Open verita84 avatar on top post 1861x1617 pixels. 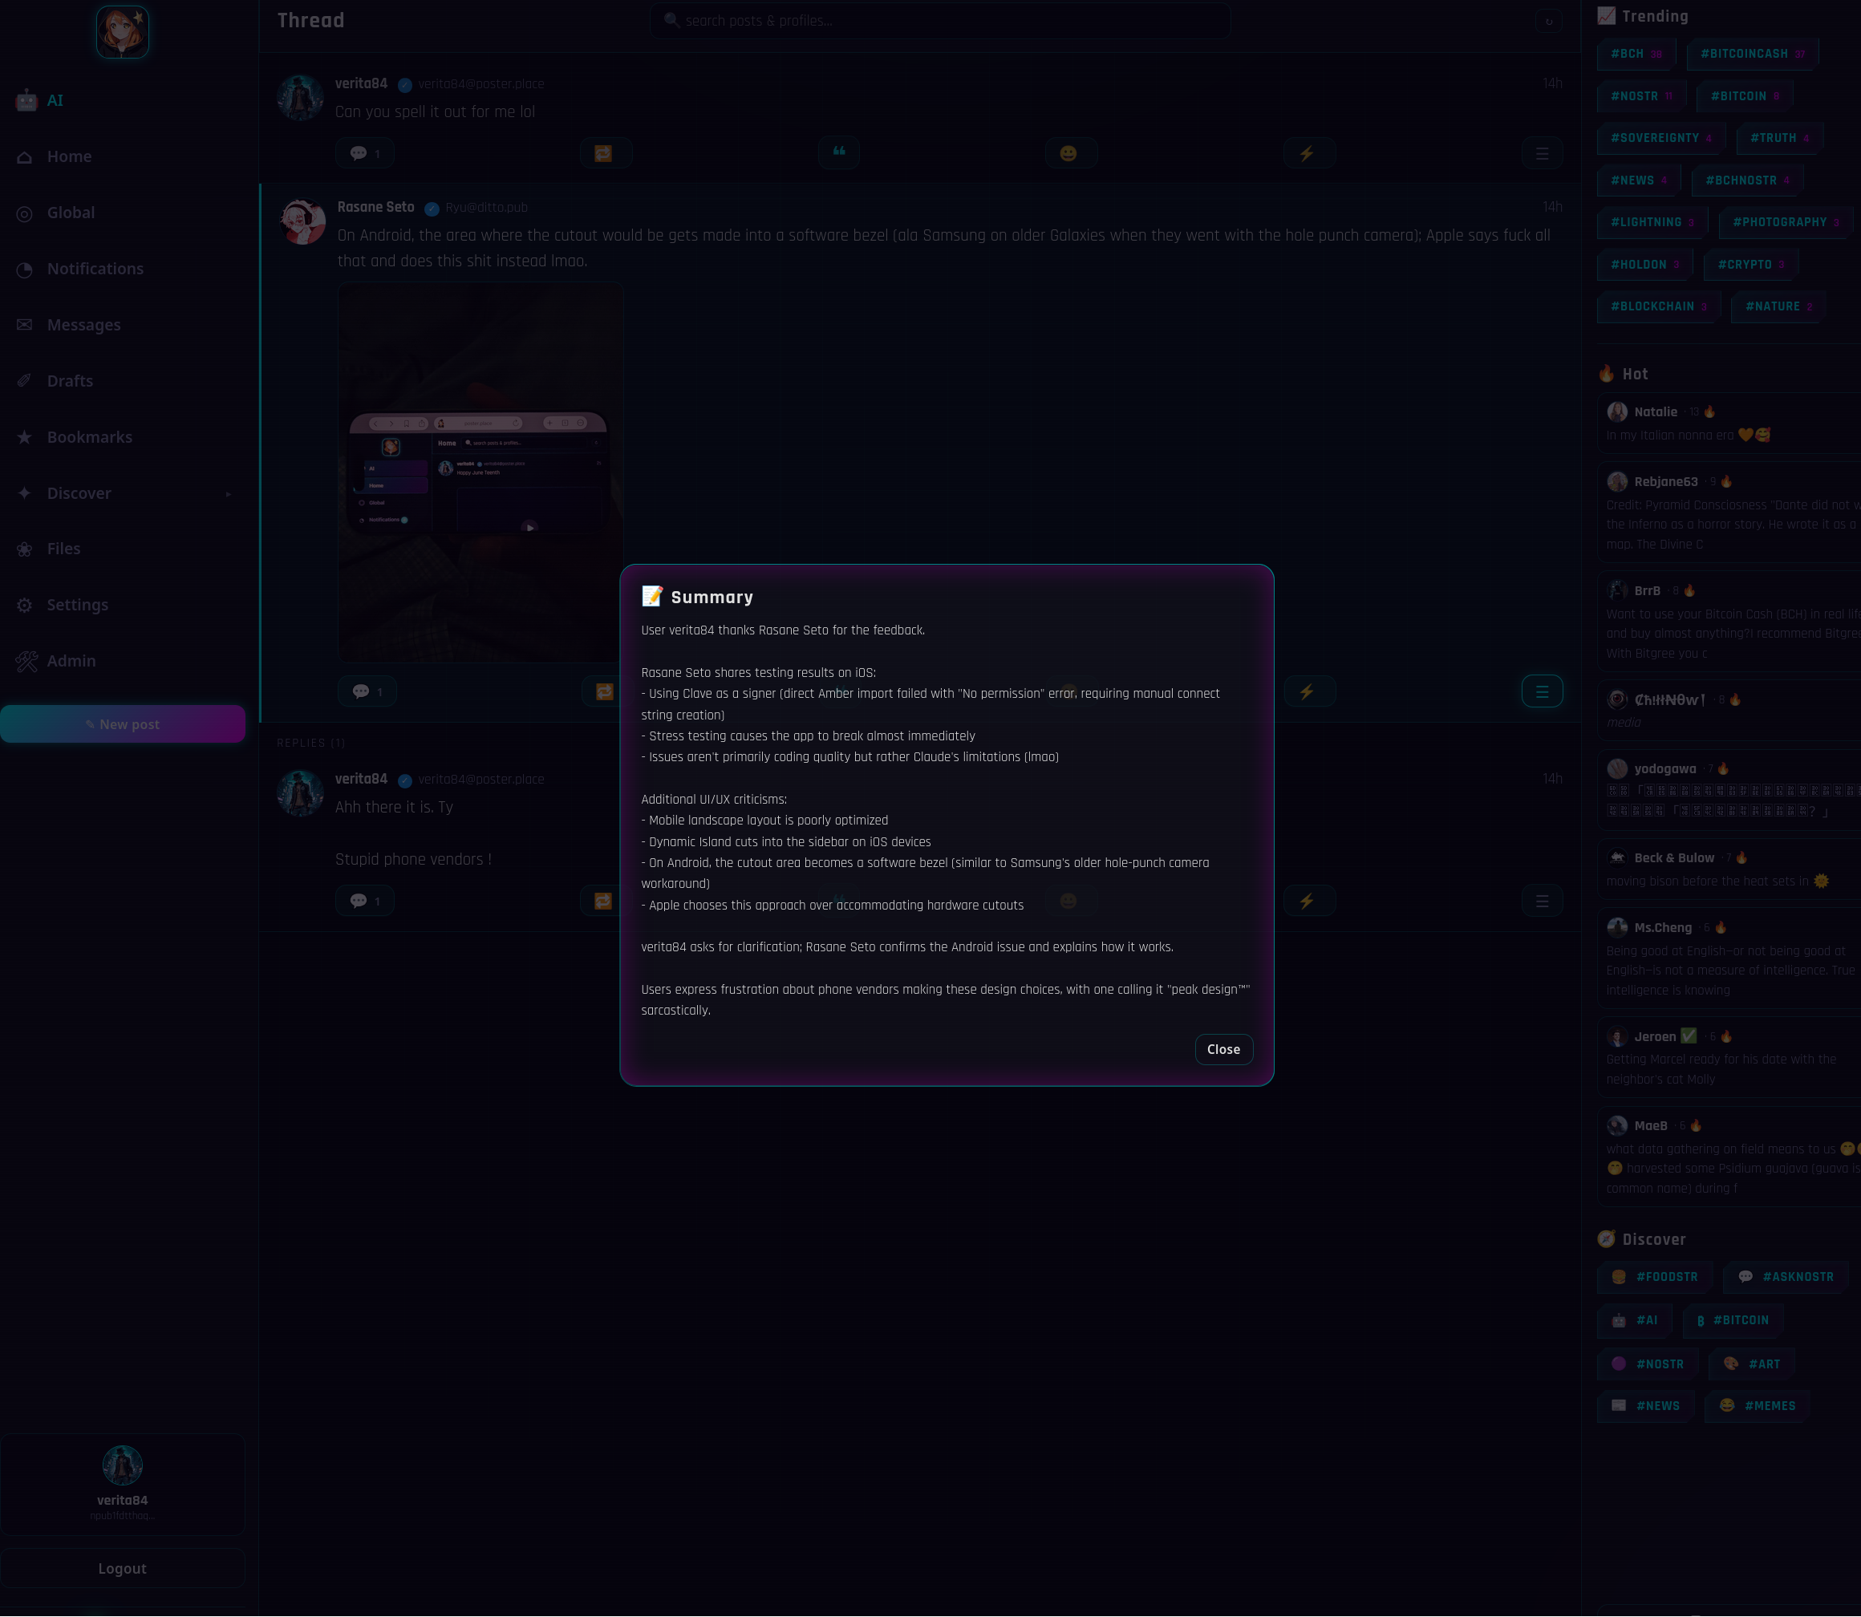[x=301, y=98]
